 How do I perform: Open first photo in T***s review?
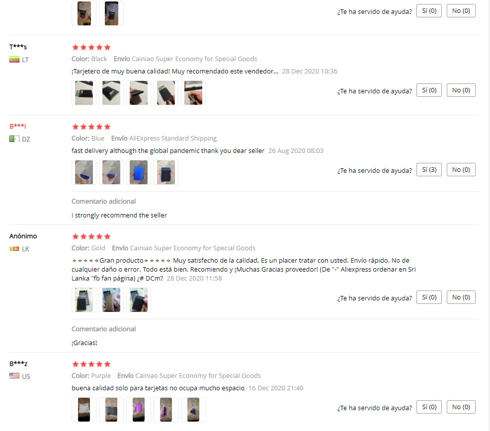tap(84, 93)
